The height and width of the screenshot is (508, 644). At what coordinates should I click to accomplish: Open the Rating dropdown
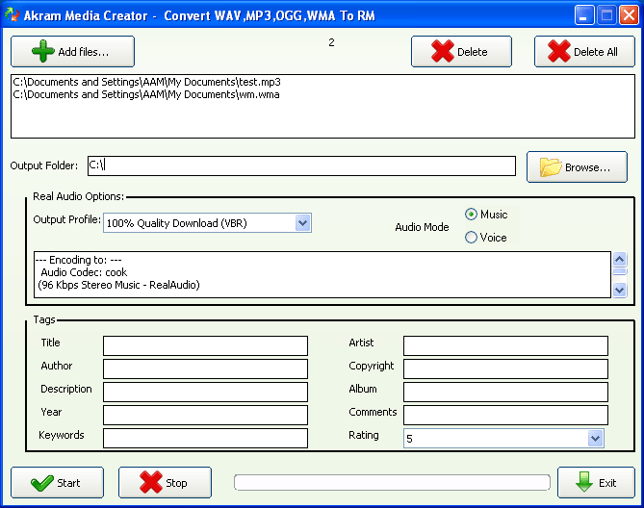click(x=595, y=438)
